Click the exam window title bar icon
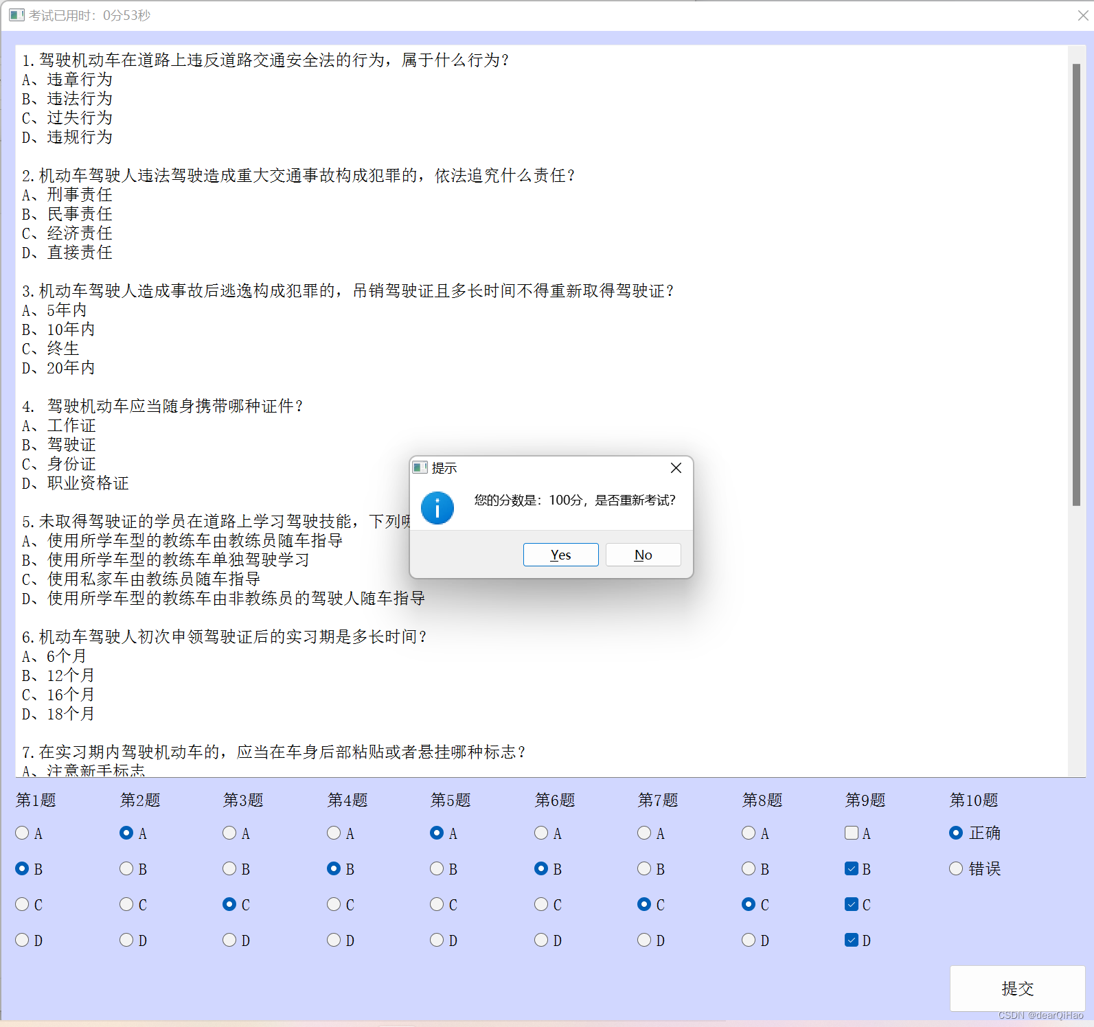 (16, 15)
